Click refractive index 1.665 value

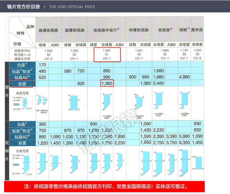[165, 50]
